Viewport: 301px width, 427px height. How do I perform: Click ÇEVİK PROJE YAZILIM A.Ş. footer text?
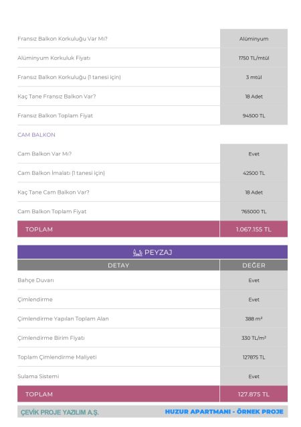coord(60,412)
